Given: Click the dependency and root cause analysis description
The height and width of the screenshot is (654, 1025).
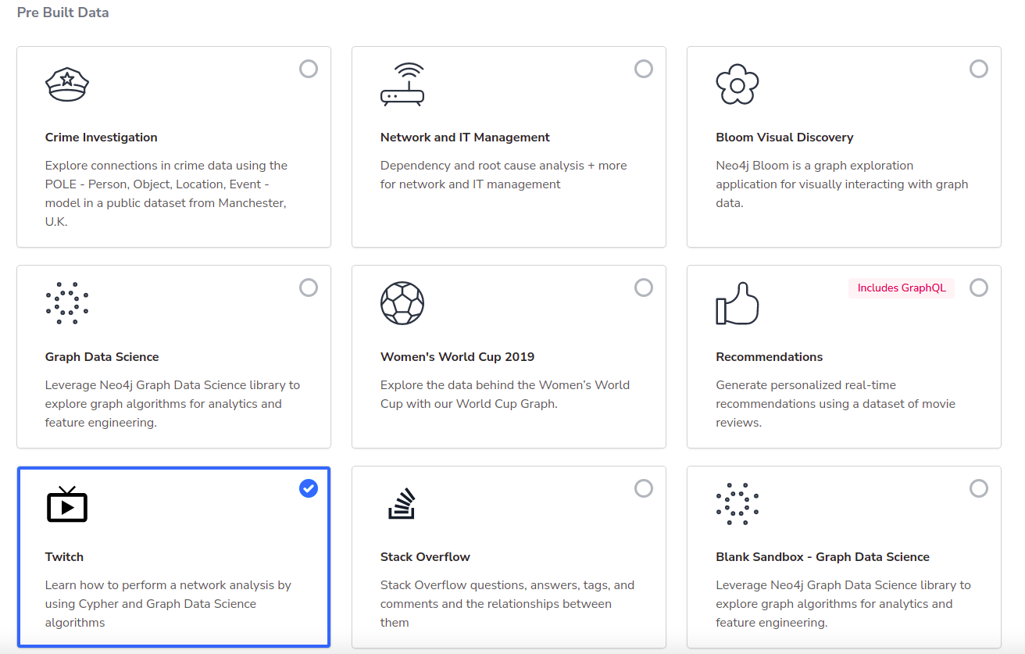Looking at the screenshot, I should click(504, 175).
